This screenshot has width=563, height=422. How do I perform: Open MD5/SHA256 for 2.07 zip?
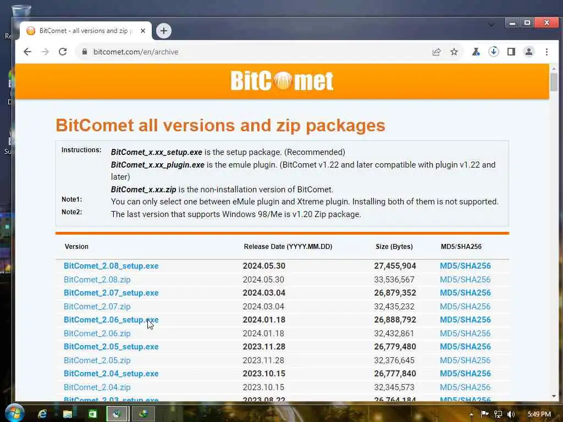465,307
